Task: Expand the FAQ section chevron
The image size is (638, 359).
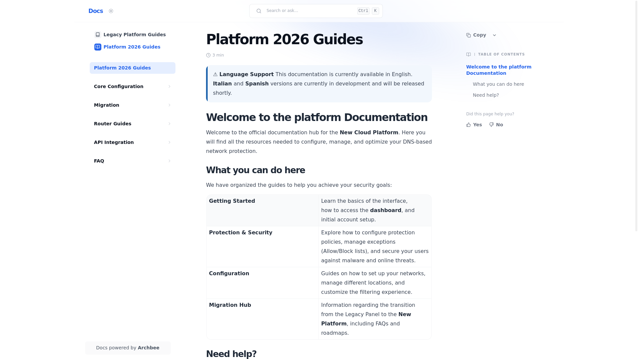Action: [x=169, y=161]
